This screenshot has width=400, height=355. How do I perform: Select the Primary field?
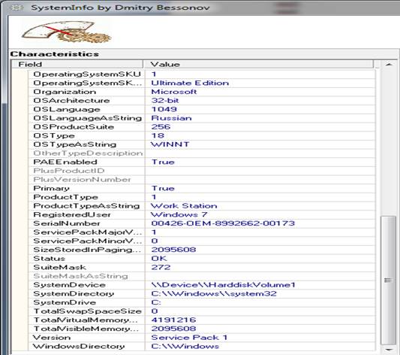point(51,188)
